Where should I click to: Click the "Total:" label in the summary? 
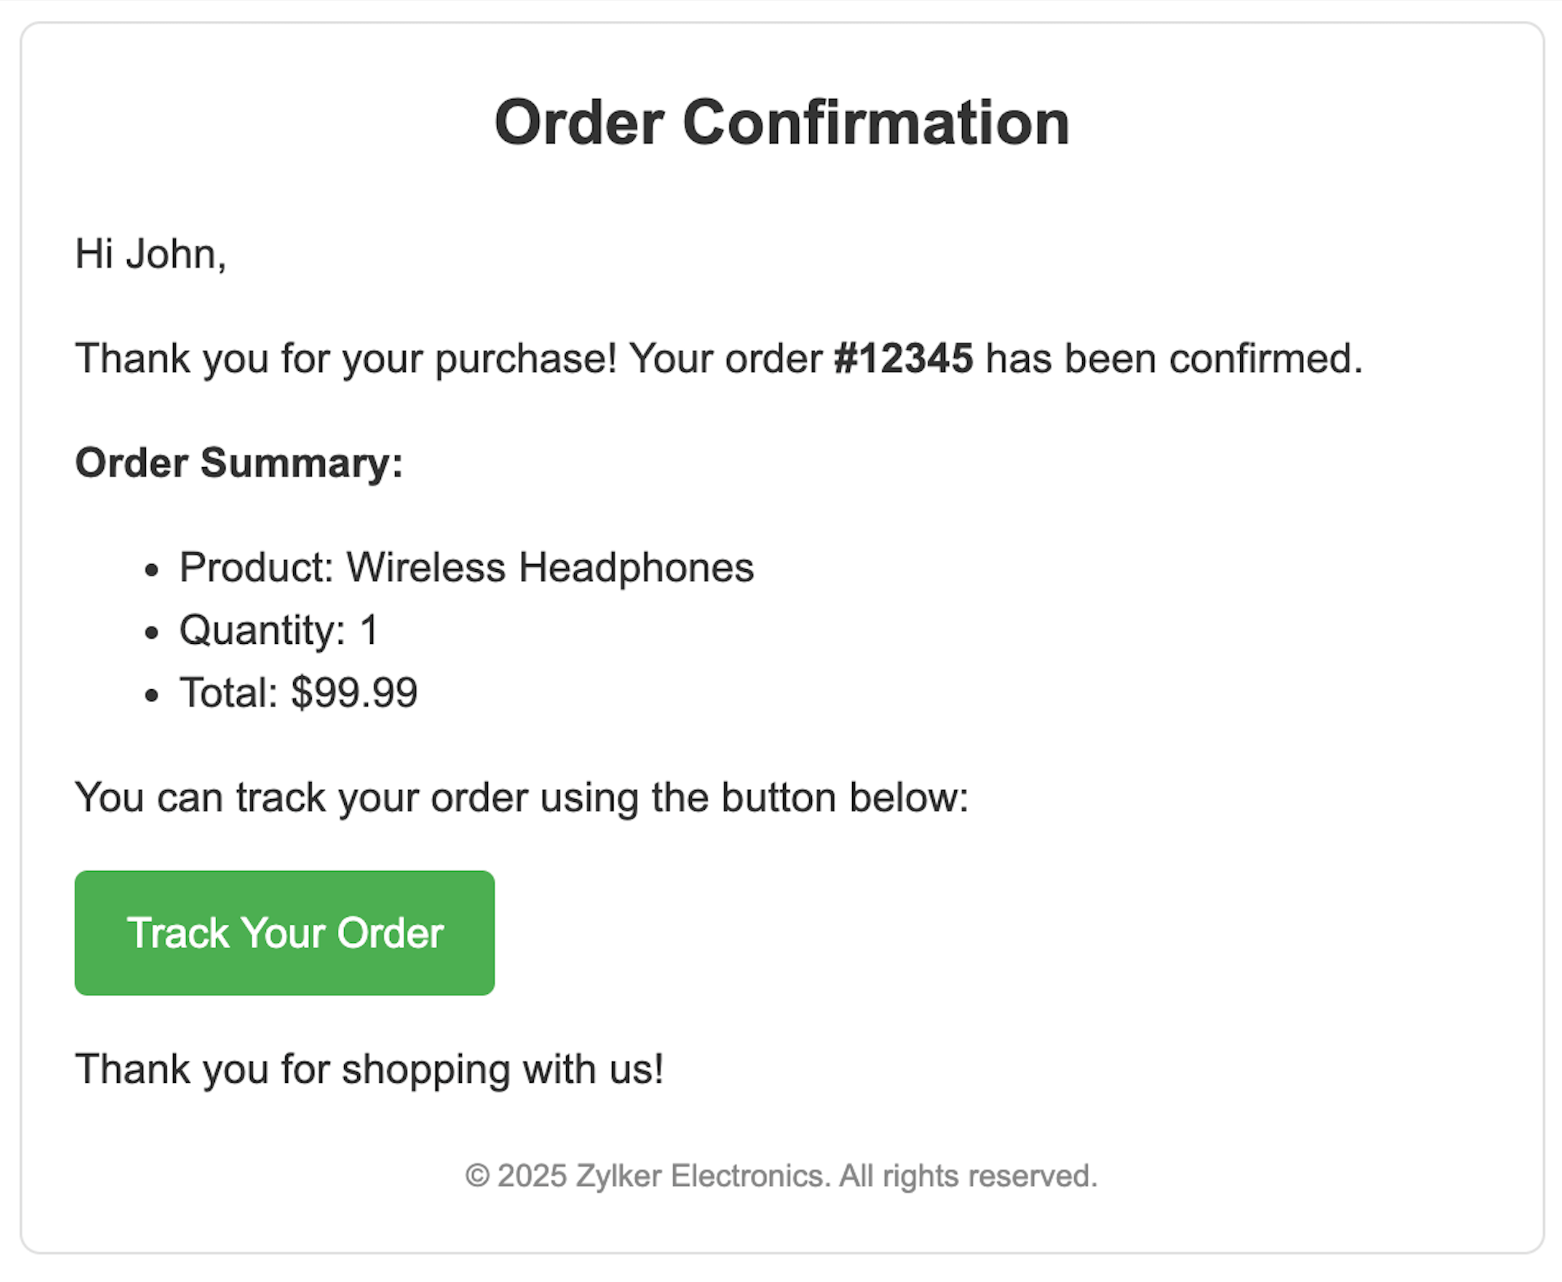point(228,693)
